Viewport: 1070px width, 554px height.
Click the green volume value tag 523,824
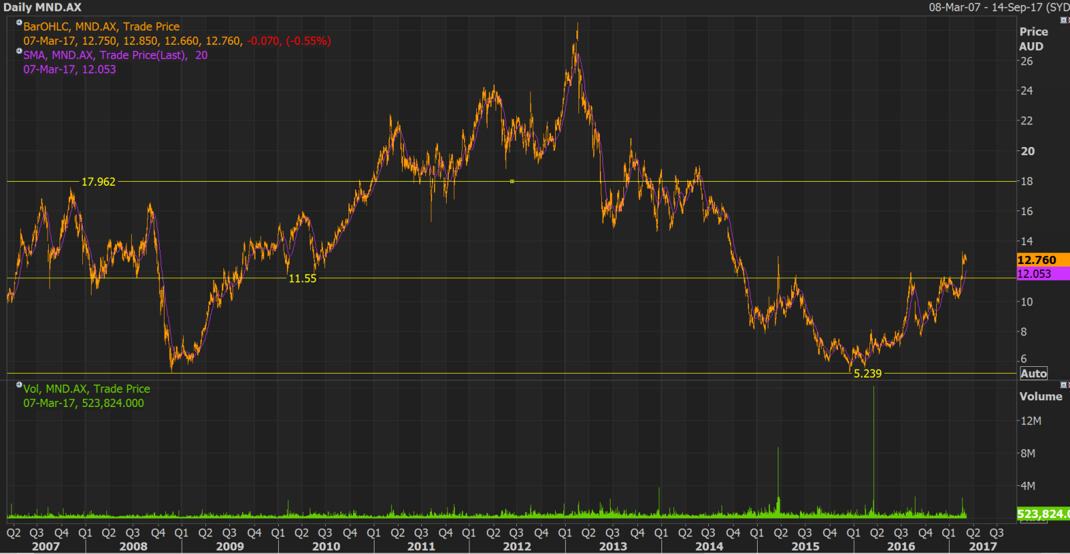pos(1043,514)
